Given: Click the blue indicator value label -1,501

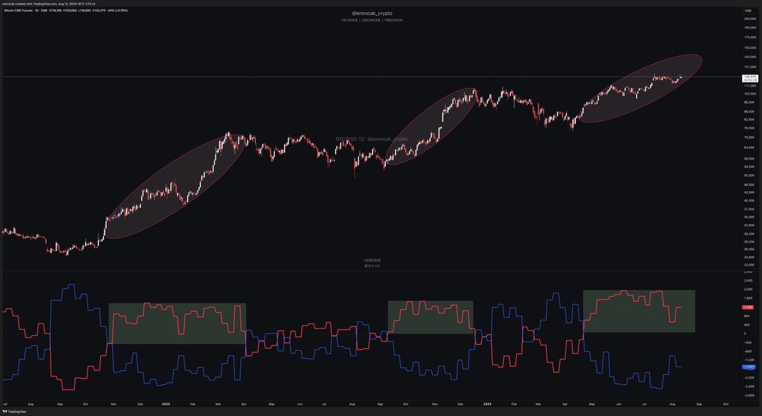Looking at the screenshot, I should click(x=748, y=367).
